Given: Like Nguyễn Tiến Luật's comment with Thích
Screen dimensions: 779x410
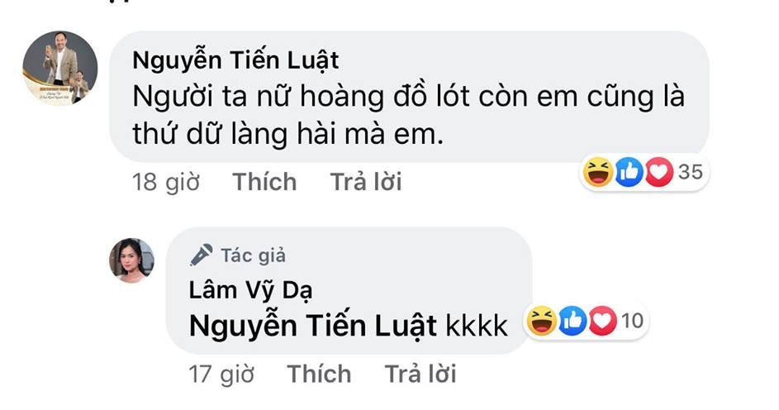Looking at the screenshot, I should tap(264, 182).
